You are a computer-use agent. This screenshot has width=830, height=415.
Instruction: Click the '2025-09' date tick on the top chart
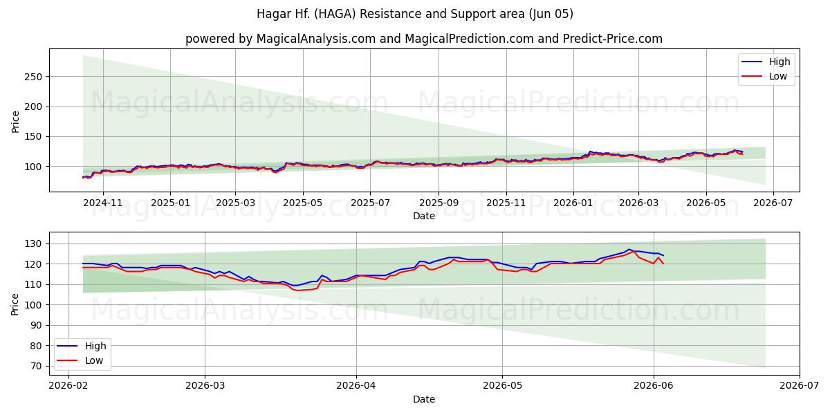438,203
